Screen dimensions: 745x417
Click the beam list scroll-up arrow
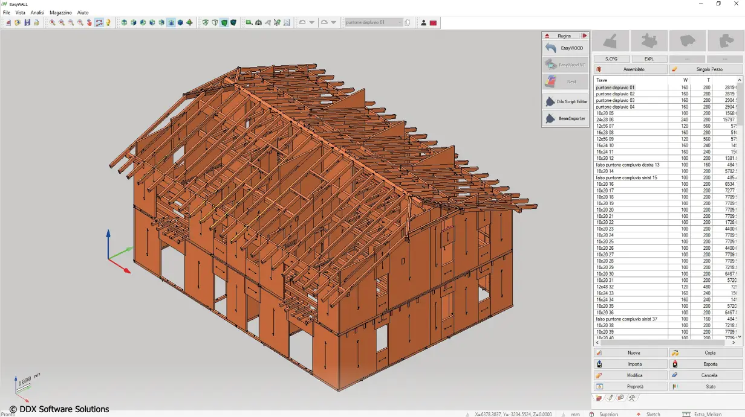pos(740,80)
